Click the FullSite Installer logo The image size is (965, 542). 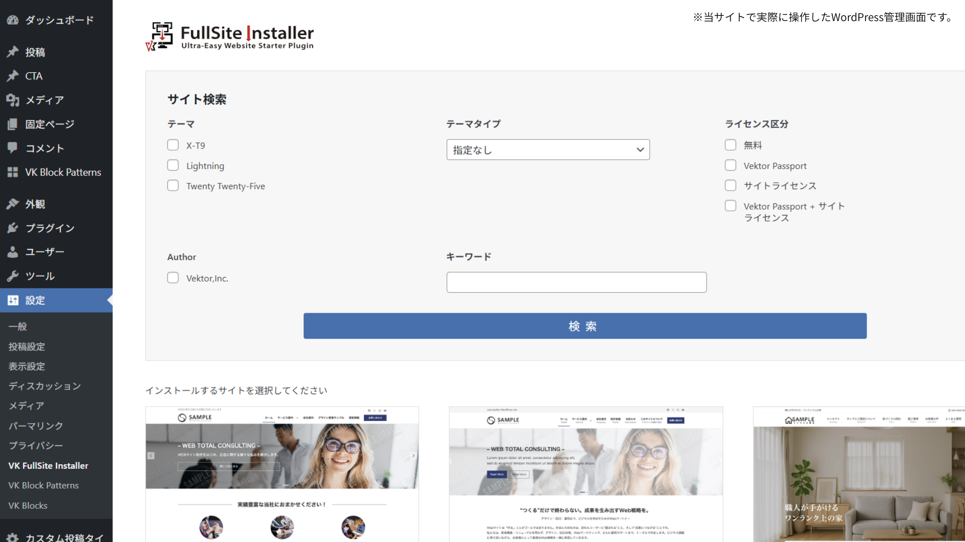pos(230,36)
